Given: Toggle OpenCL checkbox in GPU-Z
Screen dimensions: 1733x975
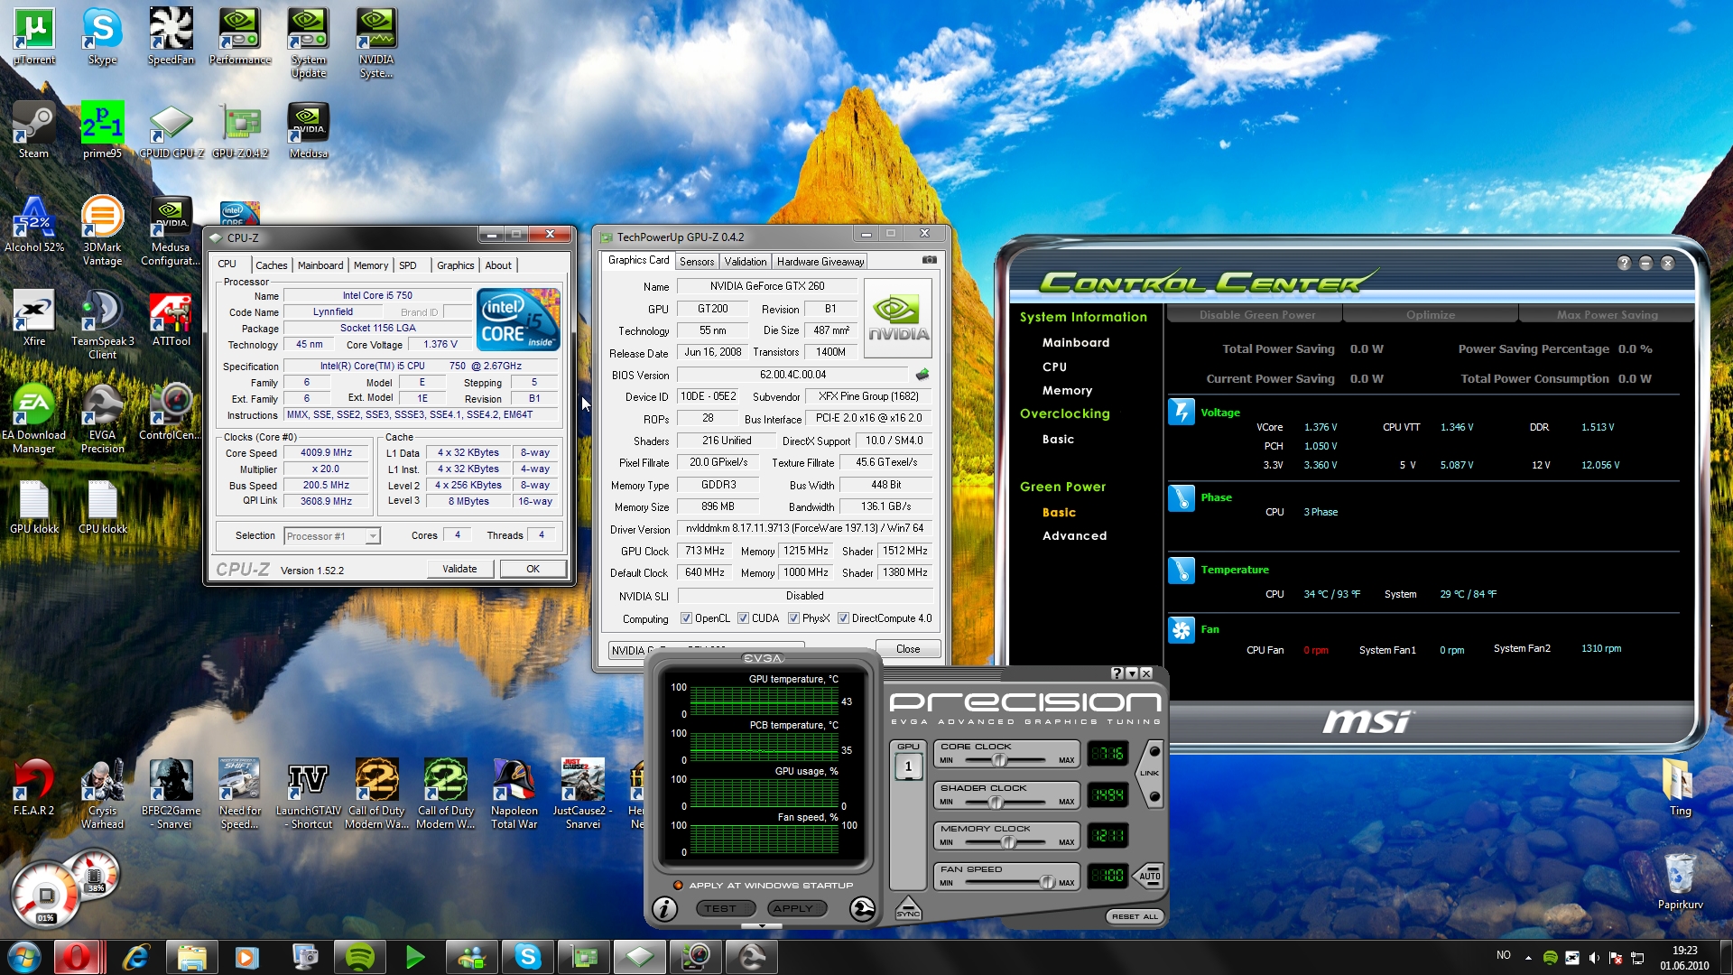Looking at the screenshot, I should [686, 618].
